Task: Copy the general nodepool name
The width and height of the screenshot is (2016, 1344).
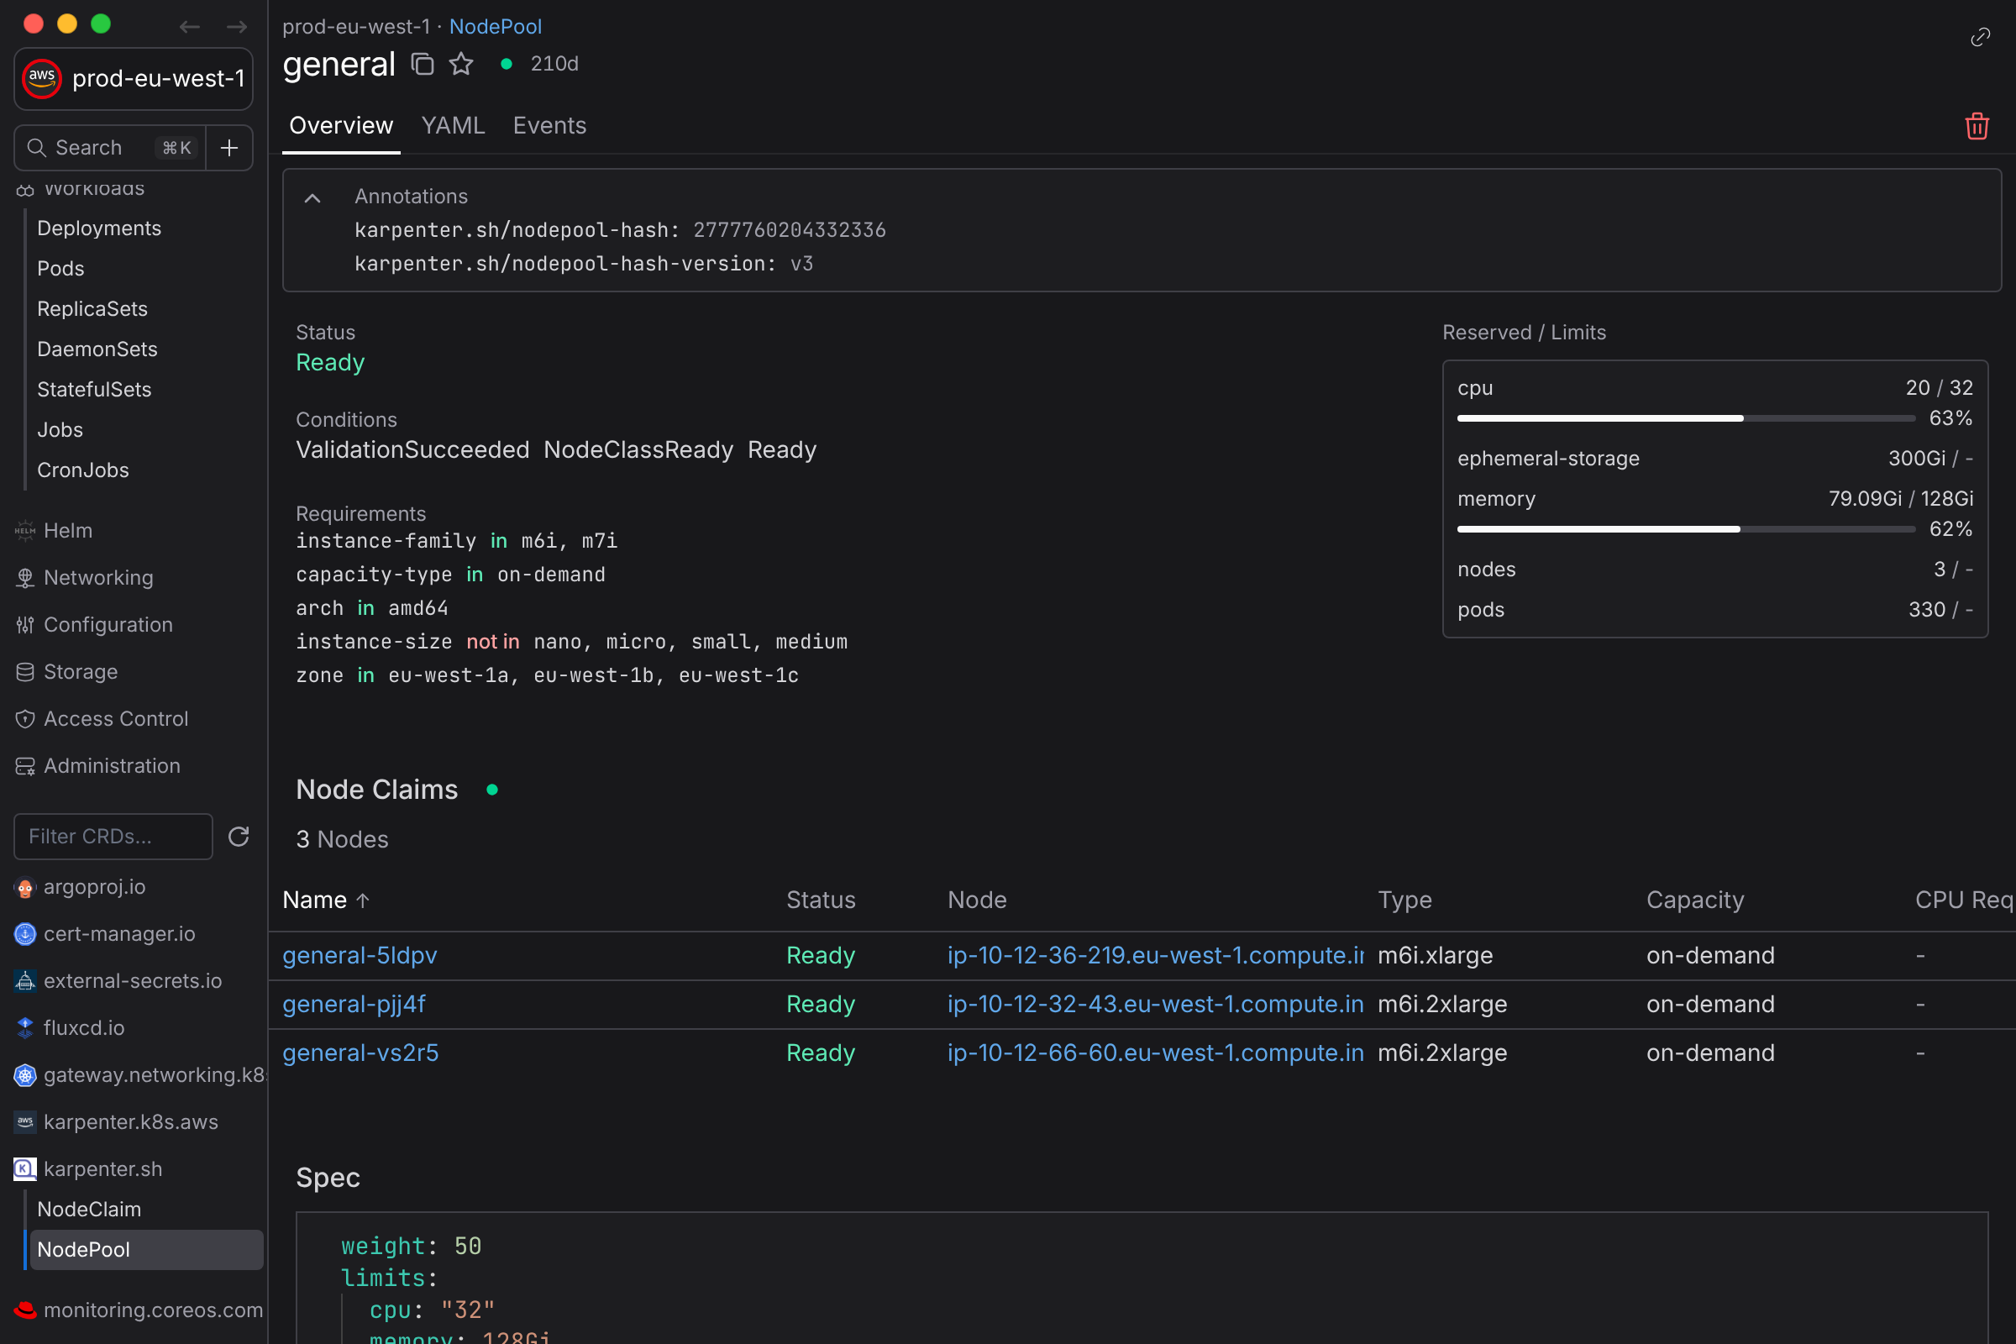Action: click(423, 65)
